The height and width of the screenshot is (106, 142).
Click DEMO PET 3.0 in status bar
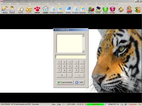tap(114, 104)
